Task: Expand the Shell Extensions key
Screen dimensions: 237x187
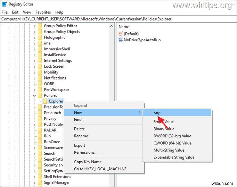Action: 34,177
